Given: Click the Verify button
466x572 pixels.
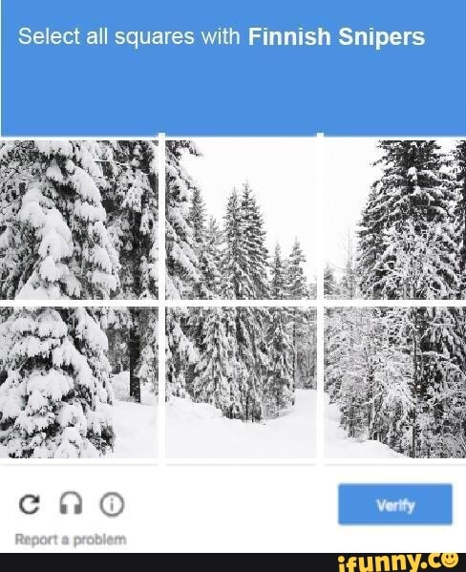Looking at the screenshot, I should coord(395,504).
